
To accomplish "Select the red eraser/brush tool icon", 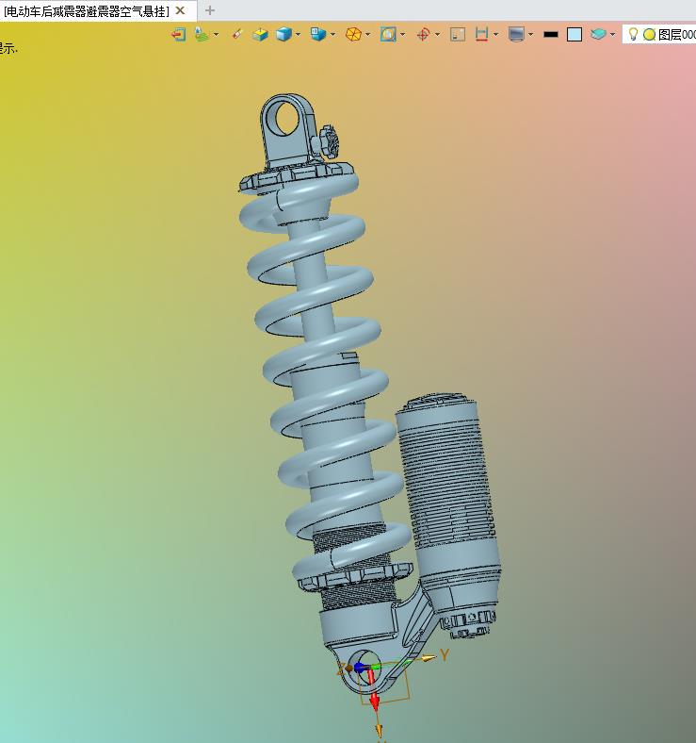I will tap(237, 34).
